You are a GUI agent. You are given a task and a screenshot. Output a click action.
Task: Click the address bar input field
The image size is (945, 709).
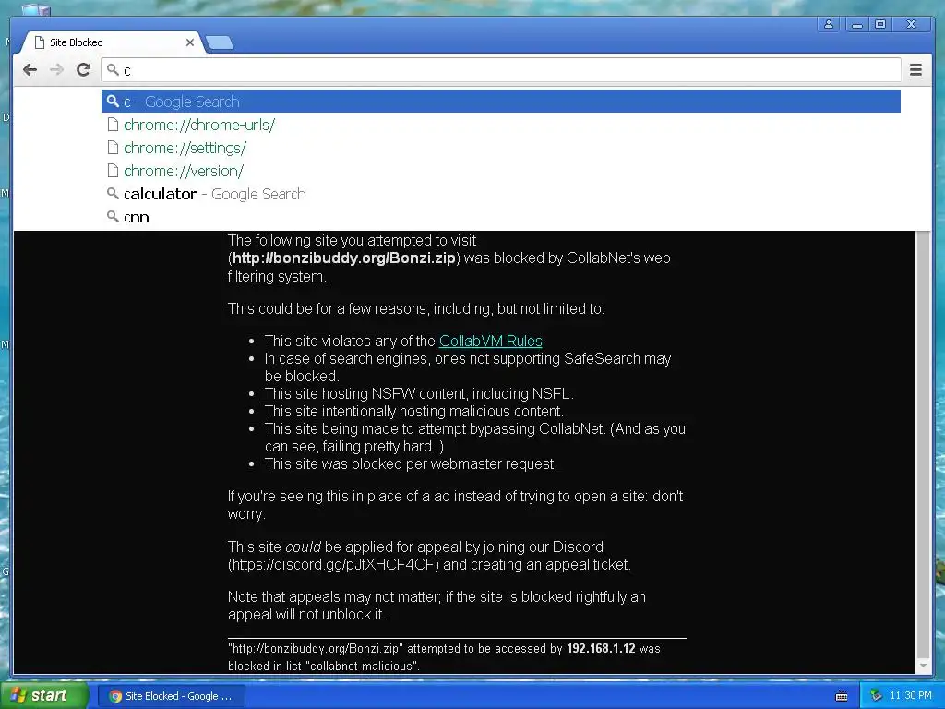(501, 70)
